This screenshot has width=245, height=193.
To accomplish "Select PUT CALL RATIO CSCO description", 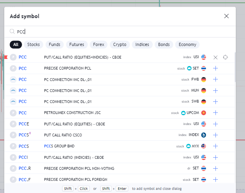I will pyautogui.click(x=63, y=135).
